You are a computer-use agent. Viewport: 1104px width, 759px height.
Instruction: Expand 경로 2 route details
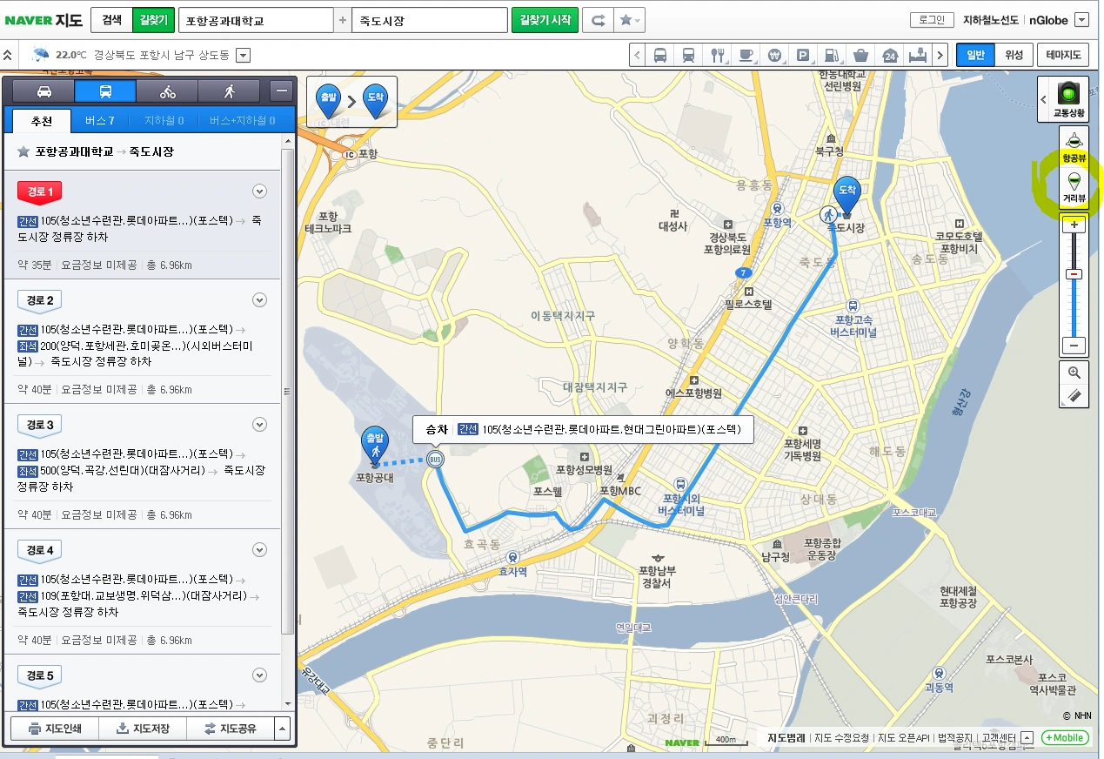(x=258, y=300)
